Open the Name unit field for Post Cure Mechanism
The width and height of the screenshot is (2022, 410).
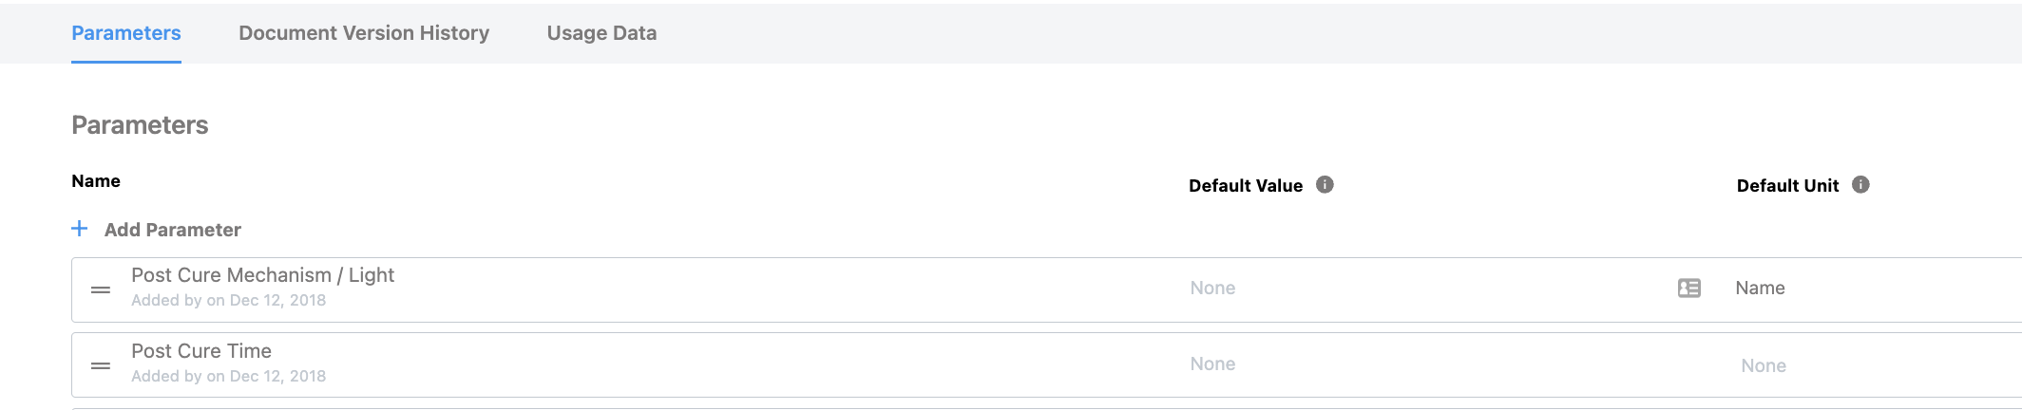[1760, 288]
